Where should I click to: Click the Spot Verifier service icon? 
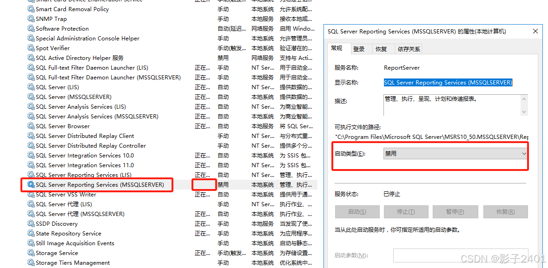point(29,48)
